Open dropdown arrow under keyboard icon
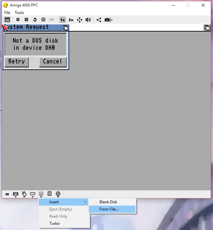 click(16, 197)
